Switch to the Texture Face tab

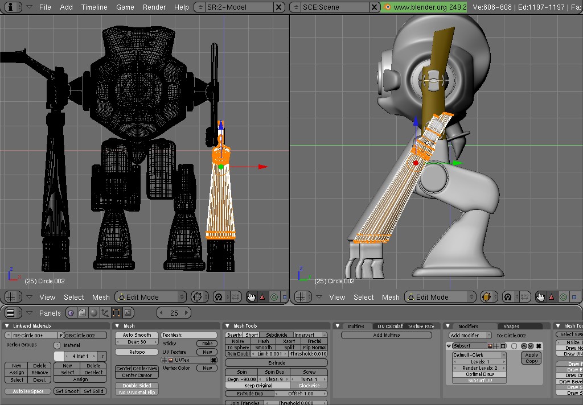421,327
